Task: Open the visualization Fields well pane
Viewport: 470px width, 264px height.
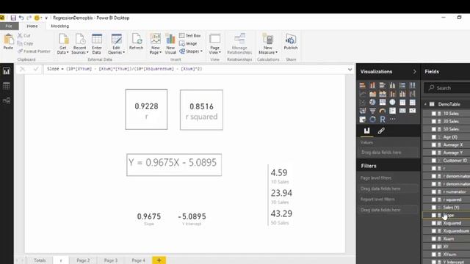Action: (366, 131)
